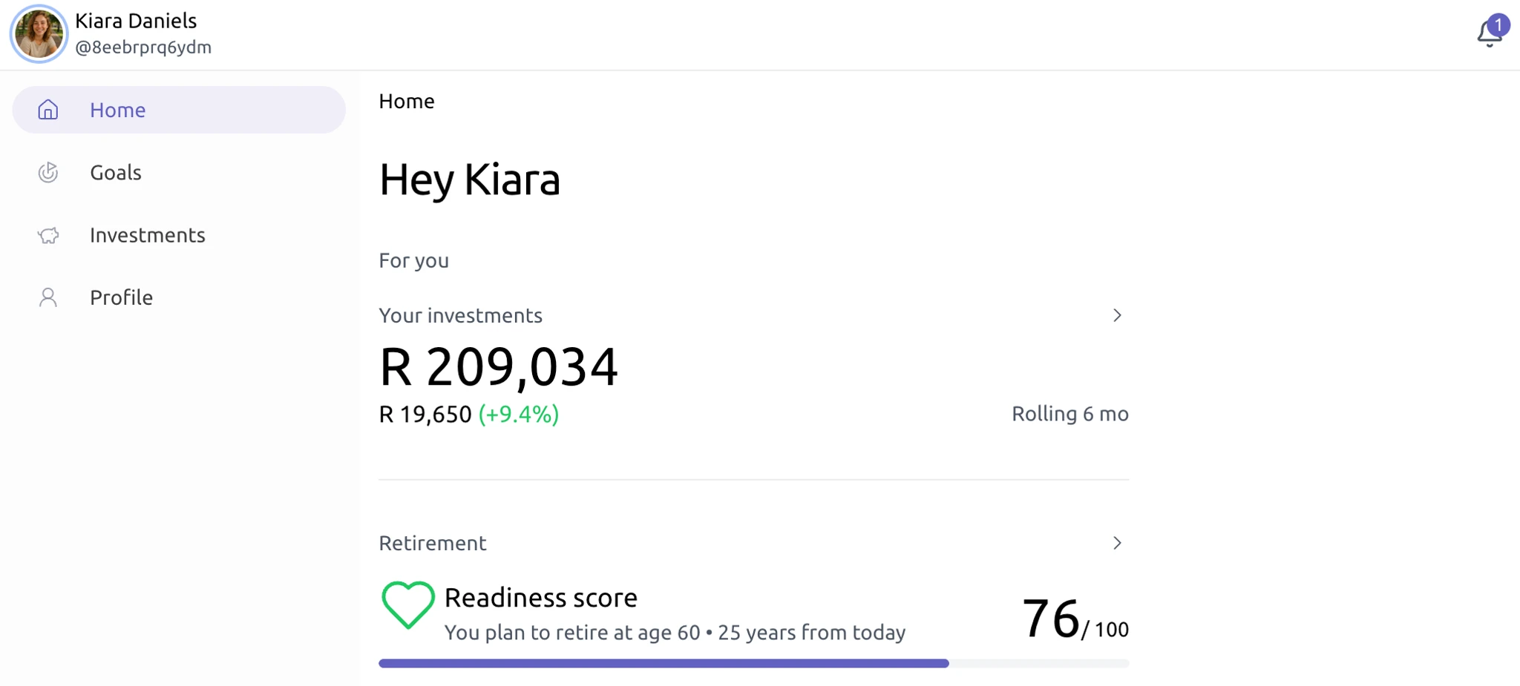Select the Investments piggy bank icon
1520x686 pixels.
point(47,234)
